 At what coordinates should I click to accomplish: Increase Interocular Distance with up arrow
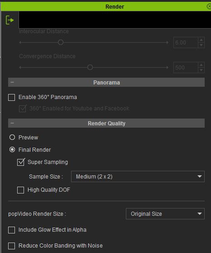(201, 40)
